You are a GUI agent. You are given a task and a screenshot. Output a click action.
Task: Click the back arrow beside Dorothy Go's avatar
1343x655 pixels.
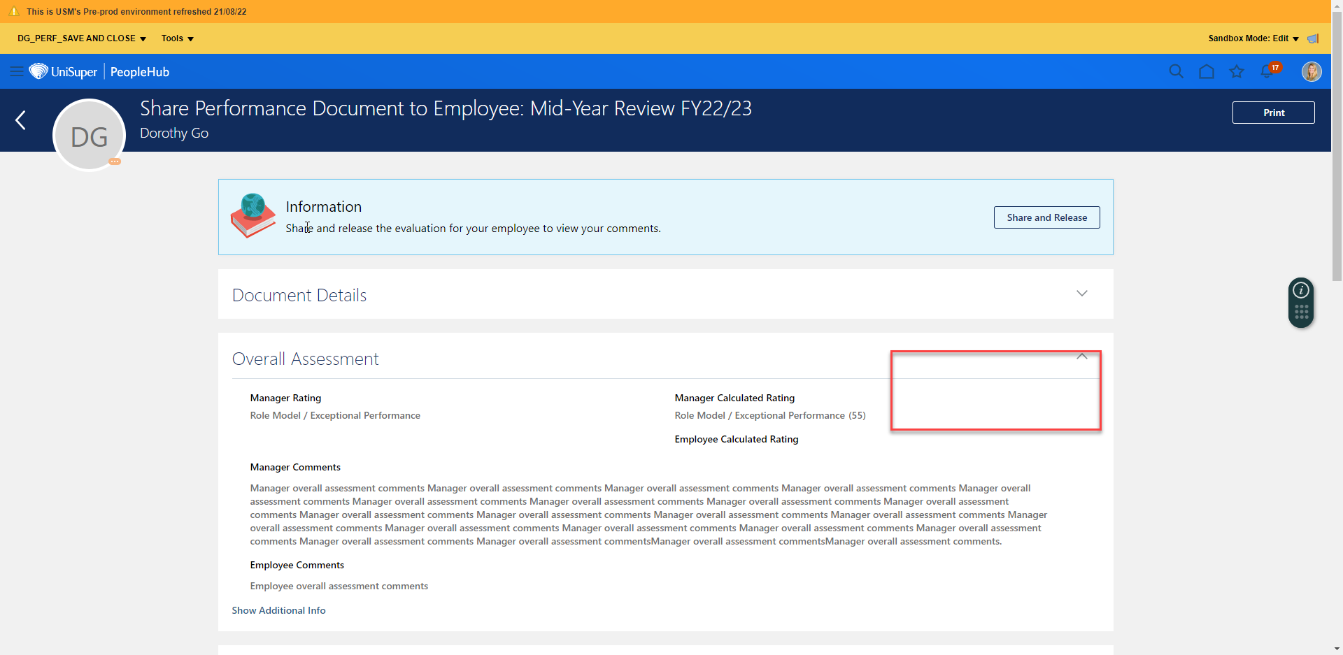coord(20,120)
